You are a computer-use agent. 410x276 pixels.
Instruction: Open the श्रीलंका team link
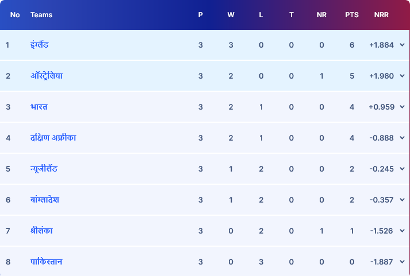tap(42, 231)
